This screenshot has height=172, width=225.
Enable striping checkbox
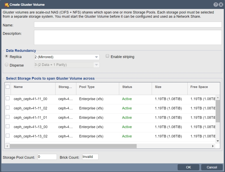(x=107, y=56)
